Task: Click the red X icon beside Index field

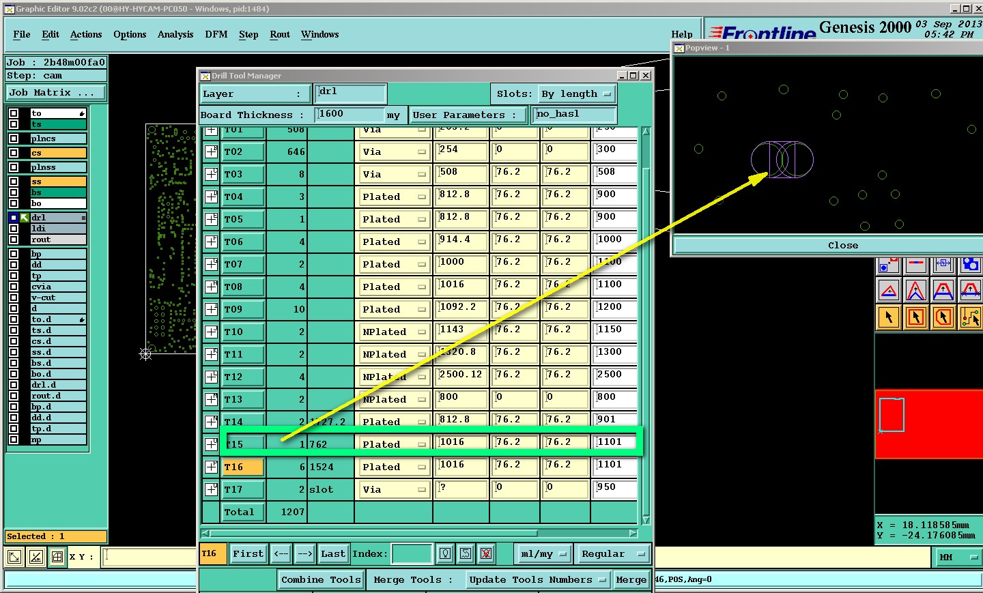Action: point(486,553)
